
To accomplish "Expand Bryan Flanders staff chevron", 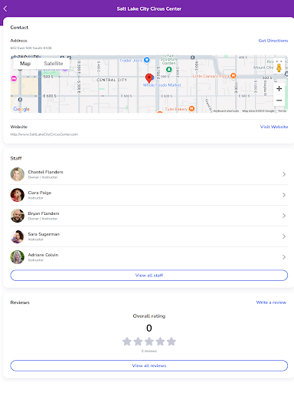I will coord(284,216).
